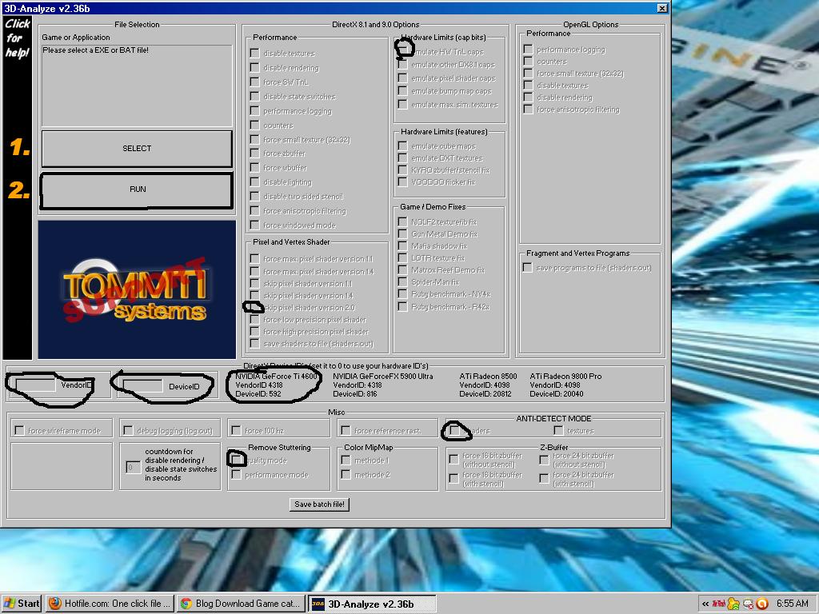The height and width of the screenshot is (614, 819).
Task: Toggle KYRO zbuffer/stencil fix
Action: [403, 170]
